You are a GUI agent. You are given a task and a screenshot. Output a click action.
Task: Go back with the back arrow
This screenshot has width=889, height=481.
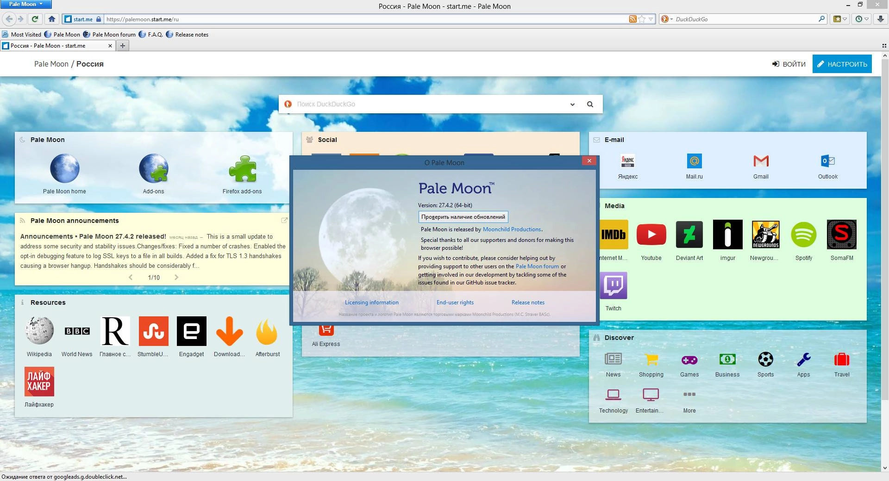tap(9, 19)
